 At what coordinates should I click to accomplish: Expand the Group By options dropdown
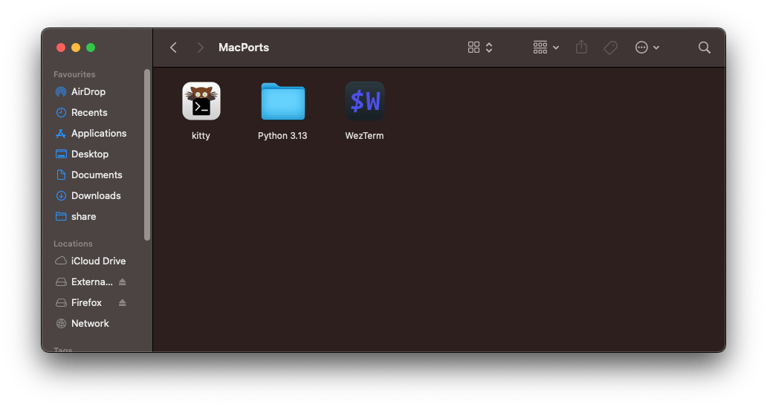pyautogui.click(x=546, y=48)
